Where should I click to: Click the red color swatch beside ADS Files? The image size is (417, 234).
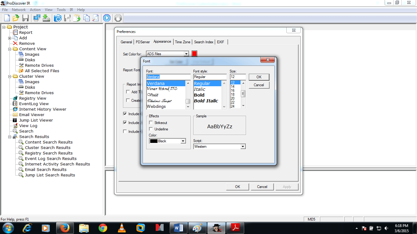(x=194, y=53)
